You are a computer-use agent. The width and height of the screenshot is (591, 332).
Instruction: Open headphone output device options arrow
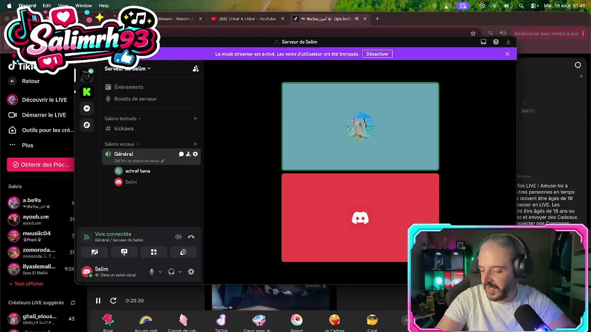[180, 272]
